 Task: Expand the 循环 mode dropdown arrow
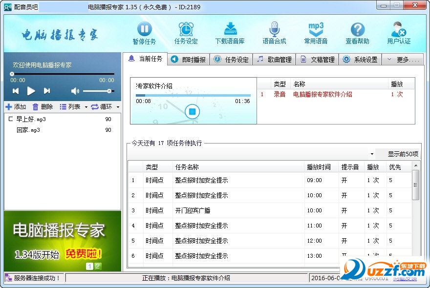(x=117, y=106)
